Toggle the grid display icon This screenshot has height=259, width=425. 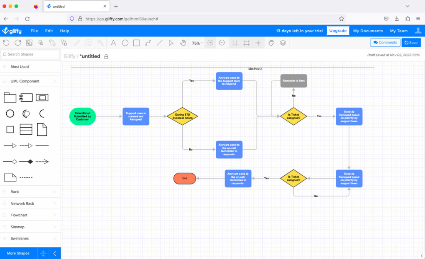point(247,43)
